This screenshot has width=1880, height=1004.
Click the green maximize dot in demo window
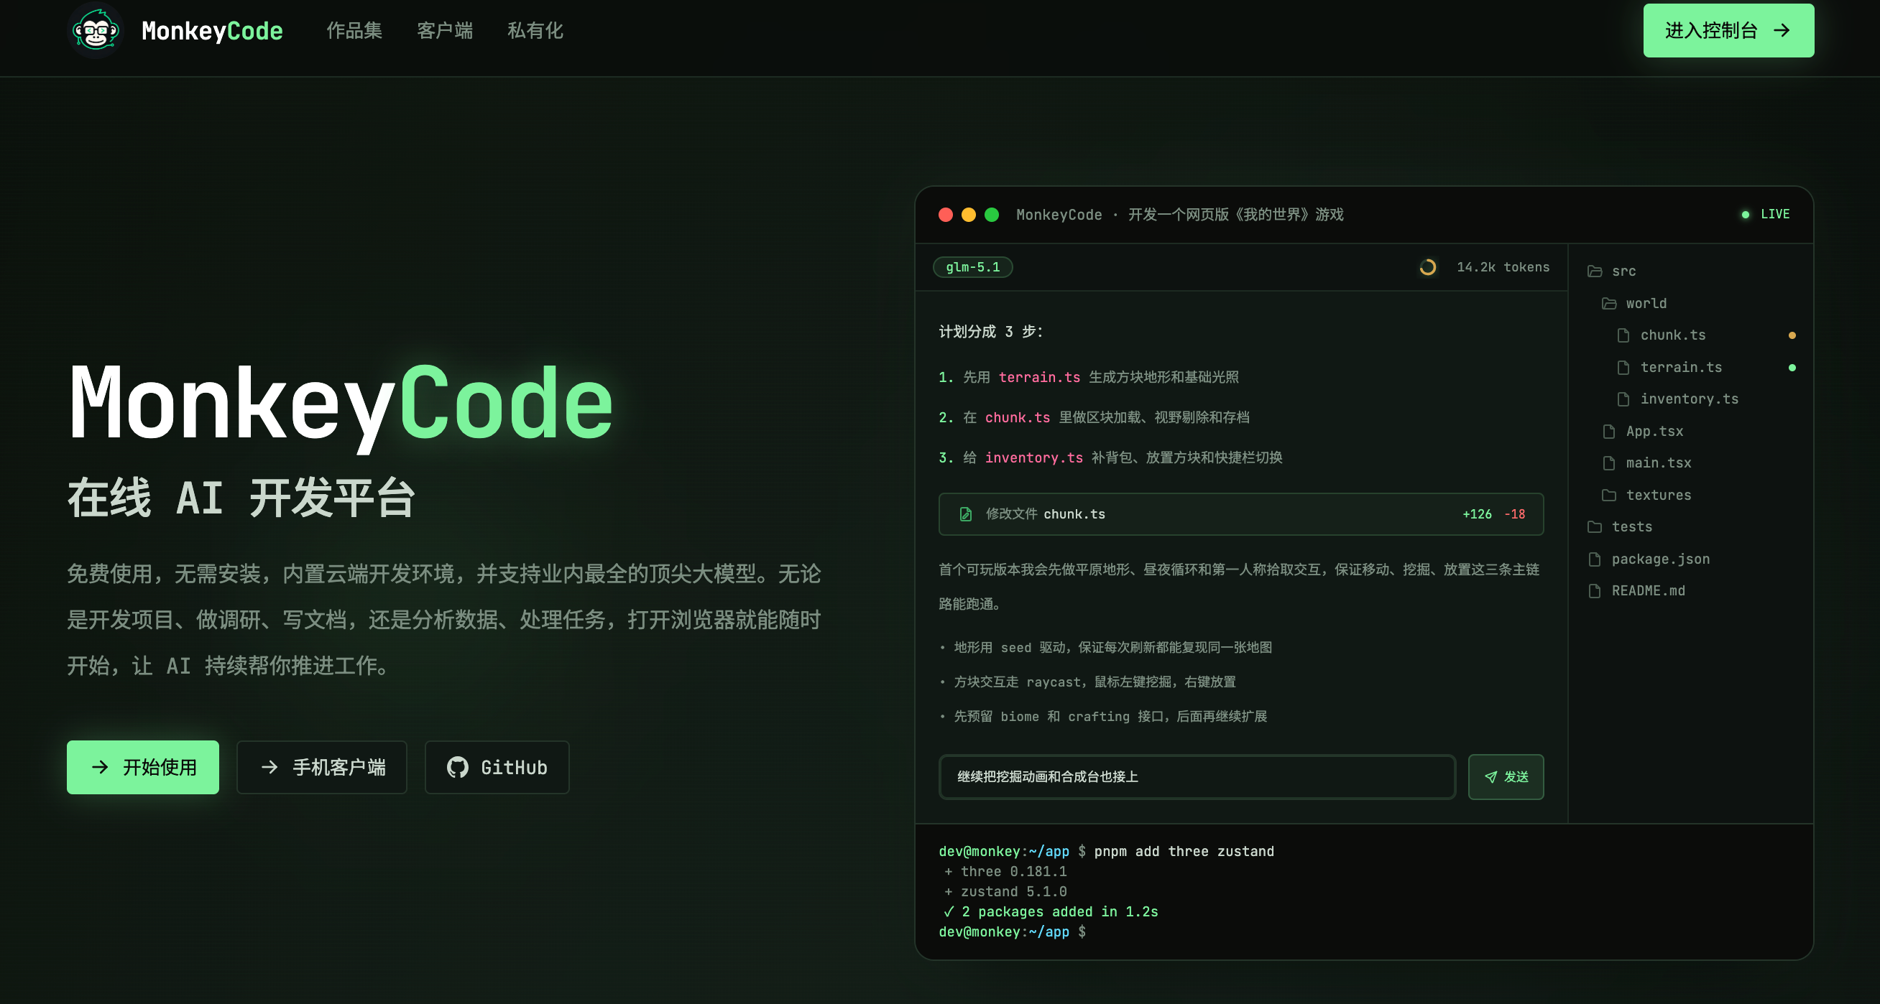992,214
